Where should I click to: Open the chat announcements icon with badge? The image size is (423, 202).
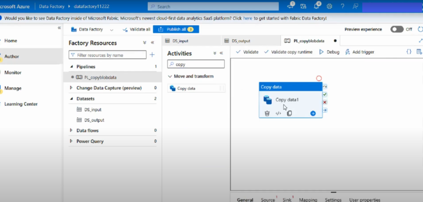pyautogui.click(x=290, y=6)
